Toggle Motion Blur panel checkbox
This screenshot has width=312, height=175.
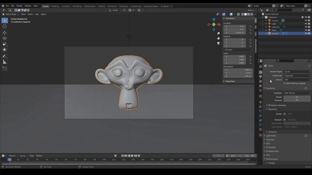(267, 151)
